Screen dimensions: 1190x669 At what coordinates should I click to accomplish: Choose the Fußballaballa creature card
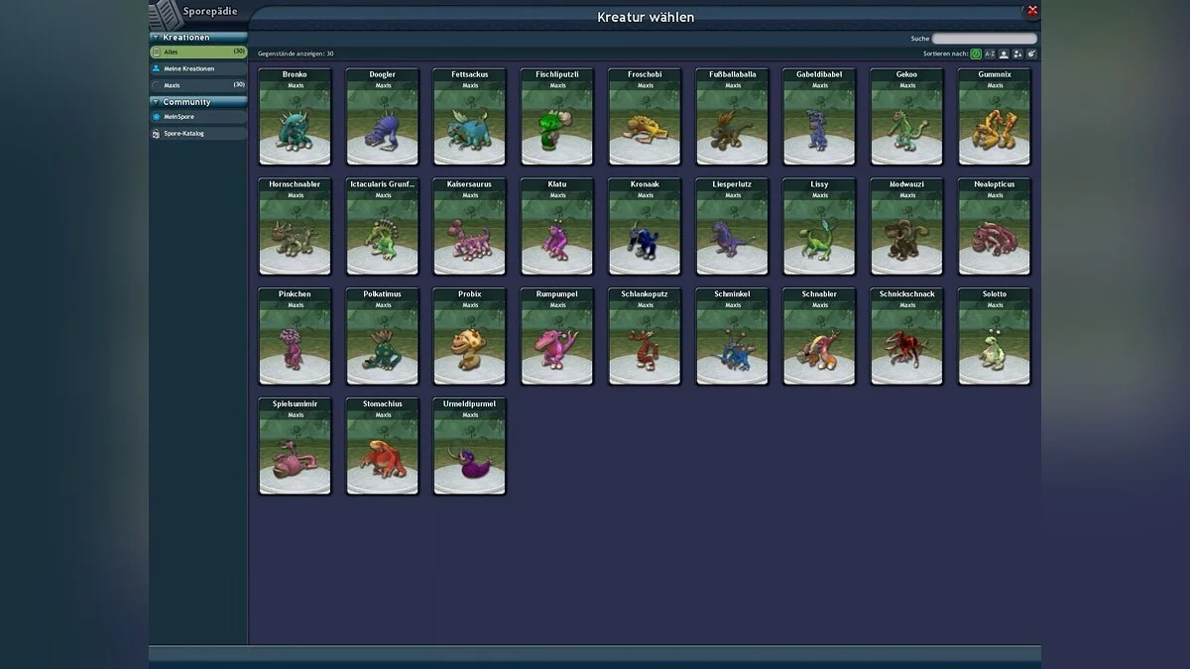(733, 117)
